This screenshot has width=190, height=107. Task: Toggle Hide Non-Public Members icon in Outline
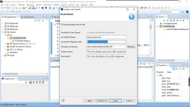click(x=180, y=21)
